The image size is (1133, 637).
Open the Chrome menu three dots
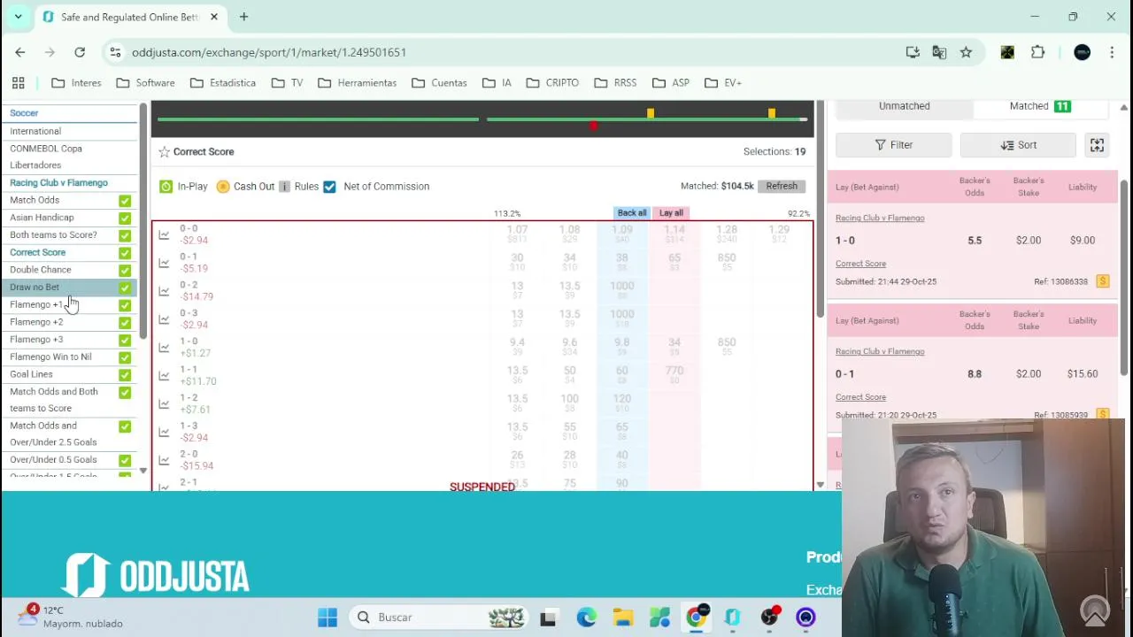click(x=1112, y=52)
